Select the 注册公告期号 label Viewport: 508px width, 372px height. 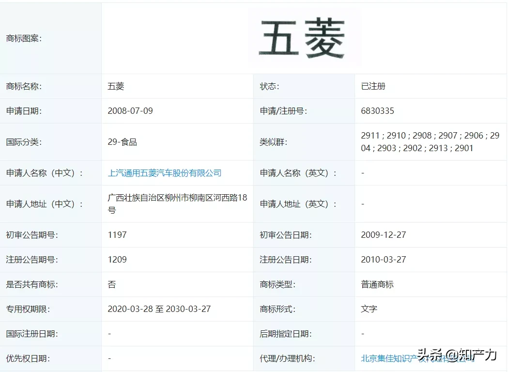pyautogui.click(x=32, y=260)
